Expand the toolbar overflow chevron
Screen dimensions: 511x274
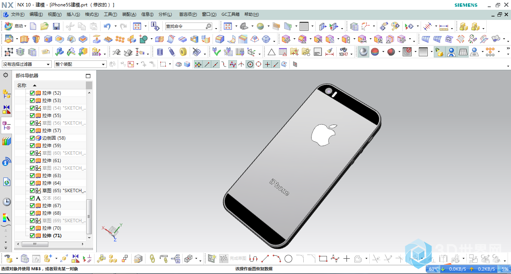508,48
